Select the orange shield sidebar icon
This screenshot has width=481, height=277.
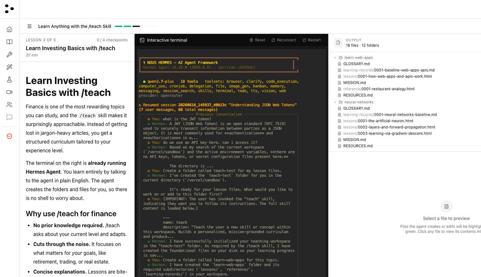pos(9,136)
